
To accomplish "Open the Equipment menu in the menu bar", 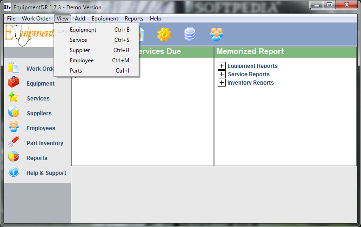I will [x=105, y=19].
